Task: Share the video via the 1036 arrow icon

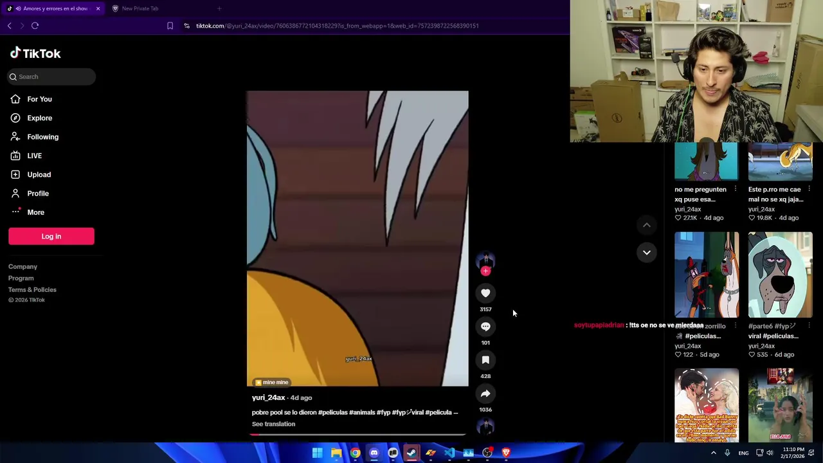Action: coord(485,394)
